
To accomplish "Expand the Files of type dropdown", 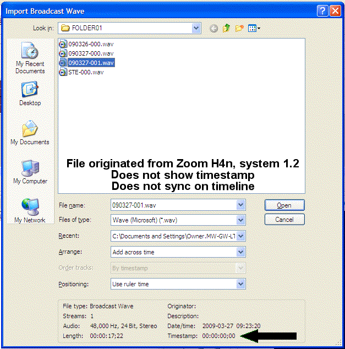I will click(x=240, y=220).
